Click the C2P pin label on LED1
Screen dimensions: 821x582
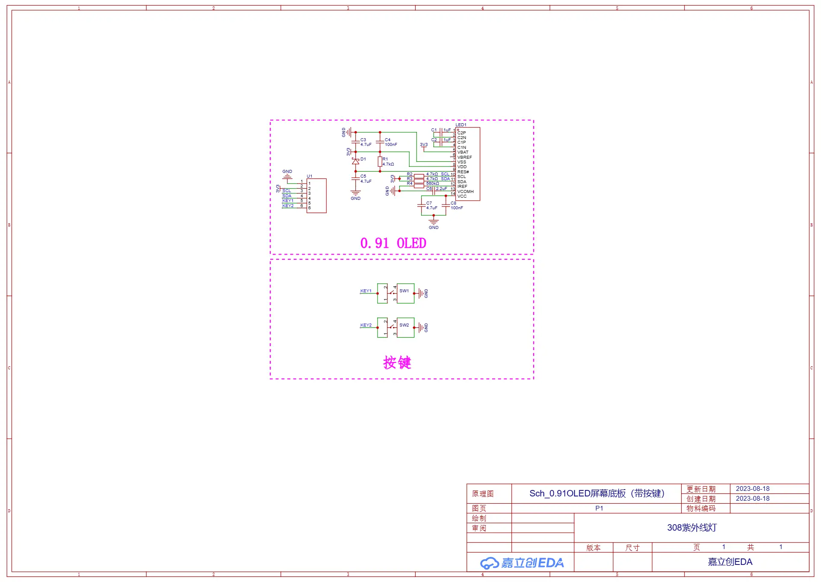(461, 133)
